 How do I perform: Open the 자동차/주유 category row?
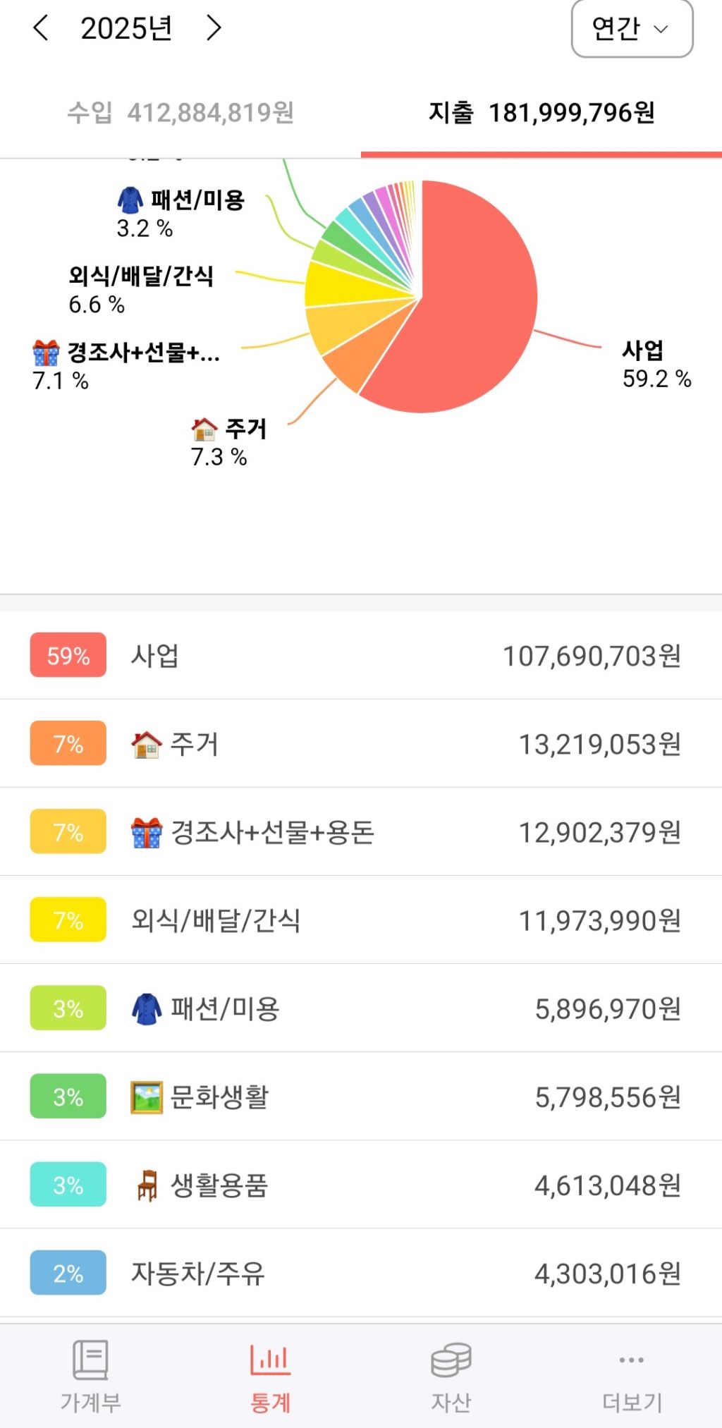[x=361, y=1273]
